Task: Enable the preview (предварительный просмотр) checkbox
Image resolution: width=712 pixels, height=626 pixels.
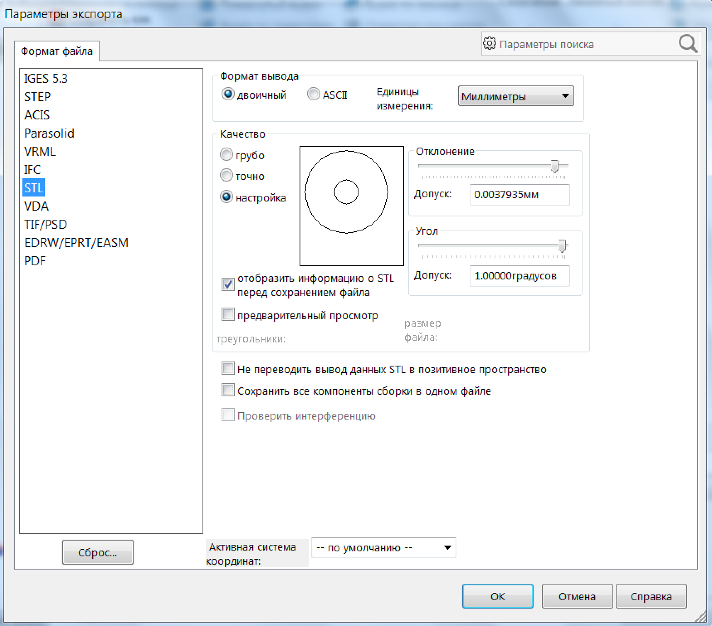Action: 228,315
